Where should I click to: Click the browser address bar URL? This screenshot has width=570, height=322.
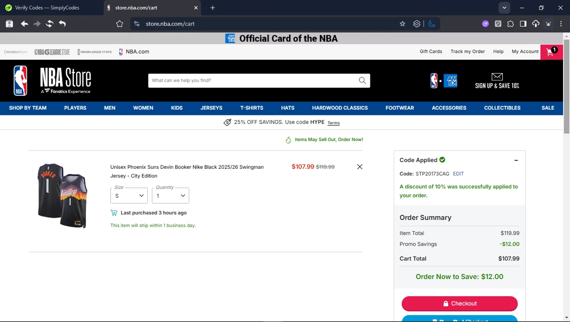pos(170,24)
